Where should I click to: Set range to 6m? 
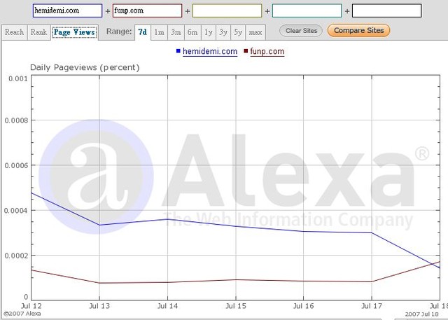[x=192, y=33]
